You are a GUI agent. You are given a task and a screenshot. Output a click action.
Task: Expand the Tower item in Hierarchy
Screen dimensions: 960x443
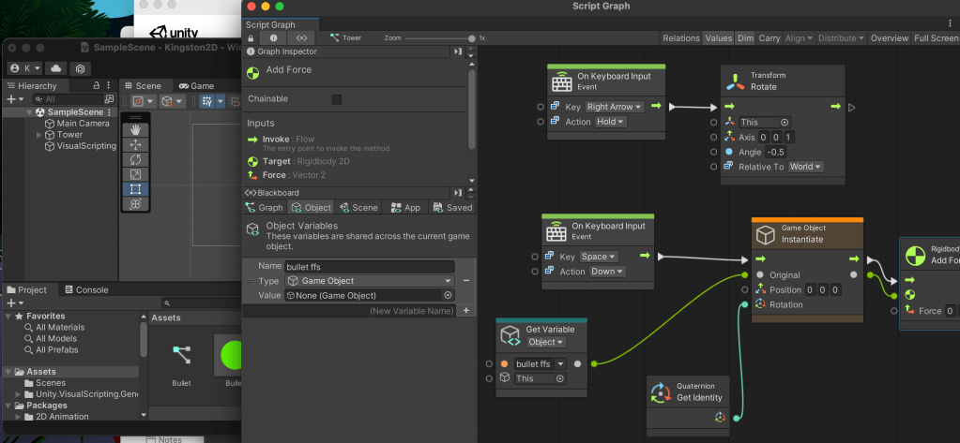tap(38, 135)
